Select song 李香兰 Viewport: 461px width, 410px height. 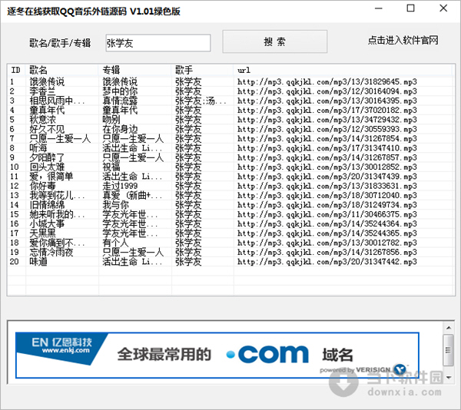point(42,91)
